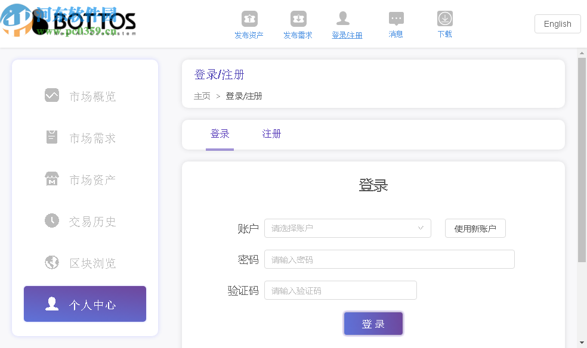This screenshot has height=348, width=587.
Task: Expand the 请选择账户 combo box arrow
Action: click(x=422, y=228)
